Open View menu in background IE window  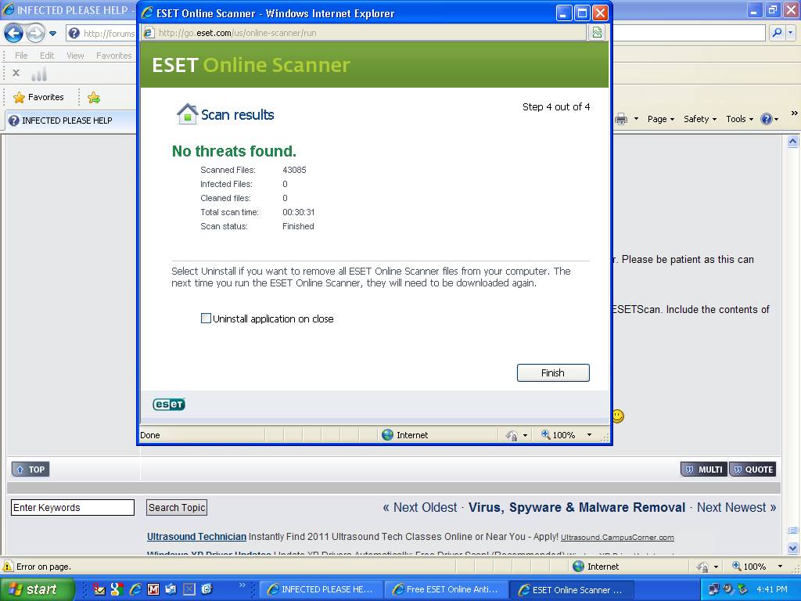(x=75, y=56)
